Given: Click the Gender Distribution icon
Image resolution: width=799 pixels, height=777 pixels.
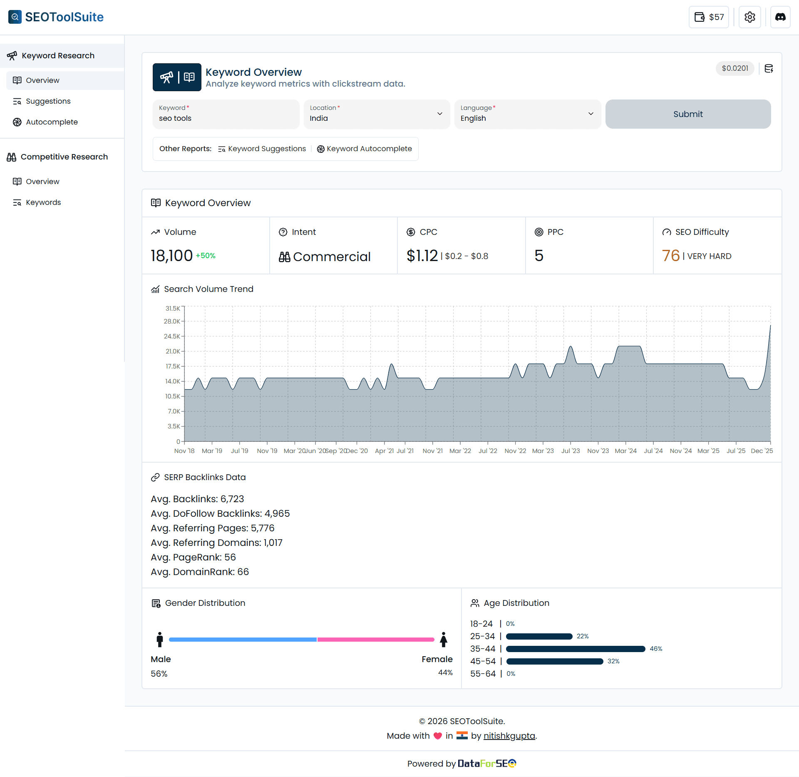Looking at the screenshot, I should 156,603.
